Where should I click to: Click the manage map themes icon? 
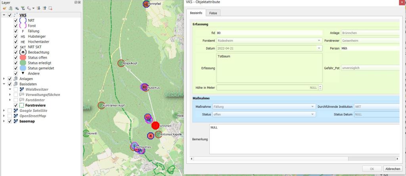click(x=16, y=8)
